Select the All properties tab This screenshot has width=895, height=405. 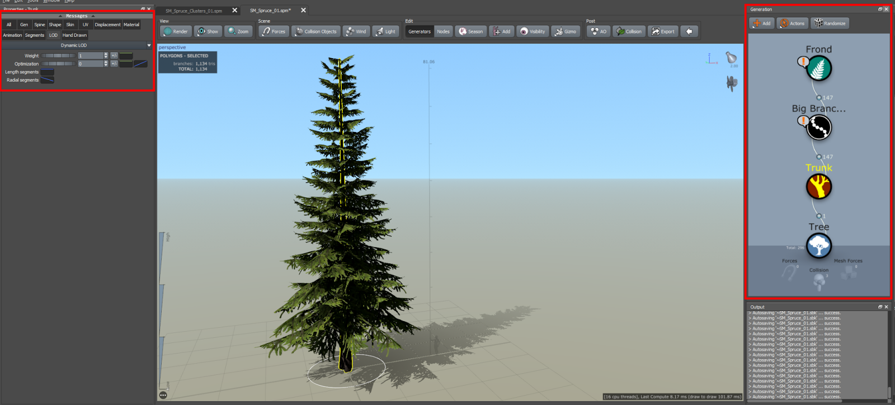coord(9,25)
